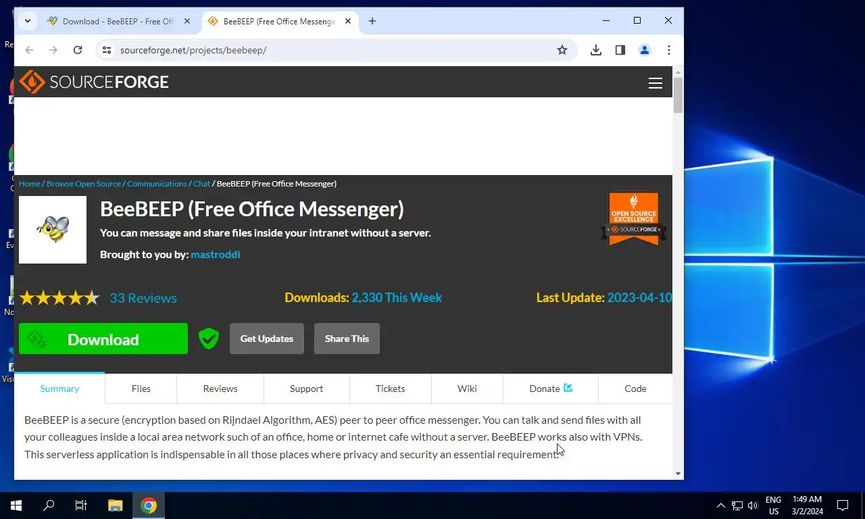
Task: Switch to the Download - BeeBEEP tab
Action: pyautogui.click(x=118, y=21)
